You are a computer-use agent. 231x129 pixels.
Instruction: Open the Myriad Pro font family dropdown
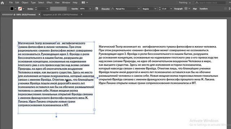pos(139,9)
